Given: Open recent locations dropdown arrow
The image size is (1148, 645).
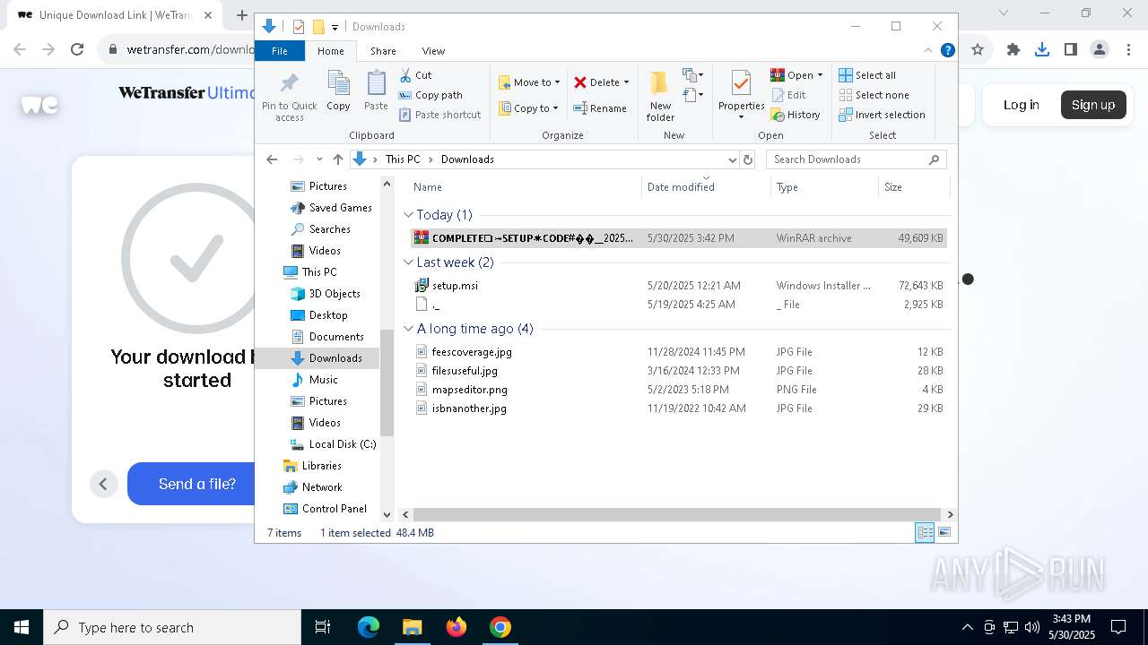Looking at the screenshot, I should (x=318, y=159).
